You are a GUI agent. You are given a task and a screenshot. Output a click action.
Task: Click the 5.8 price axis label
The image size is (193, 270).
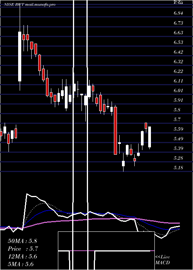point(177,110)
